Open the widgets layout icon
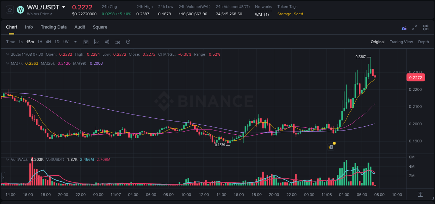Viewport: 435px width, 204px height. 426,28
